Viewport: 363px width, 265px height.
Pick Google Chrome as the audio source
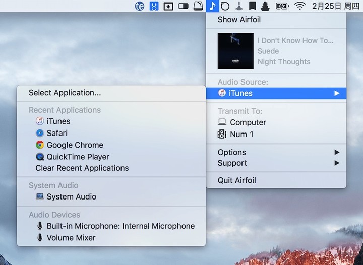75,145
